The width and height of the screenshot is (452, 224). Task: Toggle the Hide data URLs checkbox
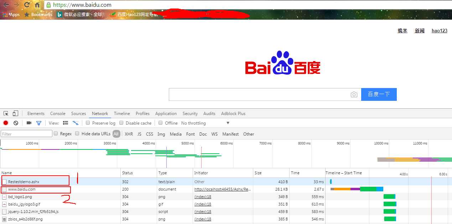(77, 133)
